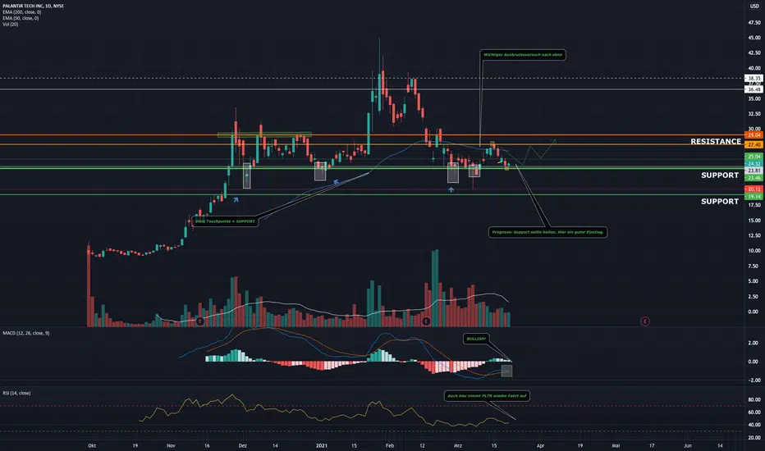Click the 36.48 price label
This screenshot has width=765, height=451.
point(754,89)
